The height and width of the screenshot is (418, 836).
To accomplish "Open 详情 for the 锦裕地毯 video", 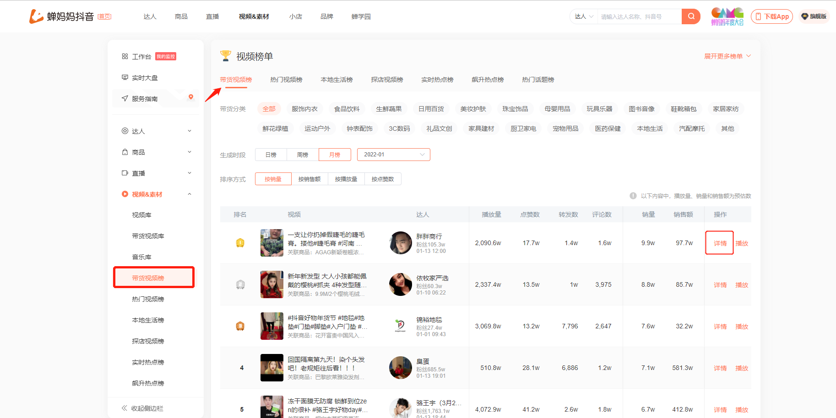I will 720,327.
